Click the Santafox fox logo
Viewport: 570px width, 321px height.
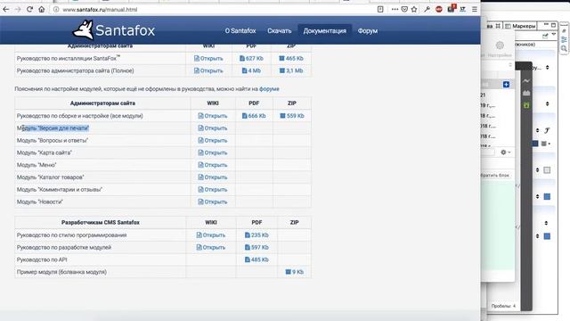pyautogui.click(x=83, y=29)
